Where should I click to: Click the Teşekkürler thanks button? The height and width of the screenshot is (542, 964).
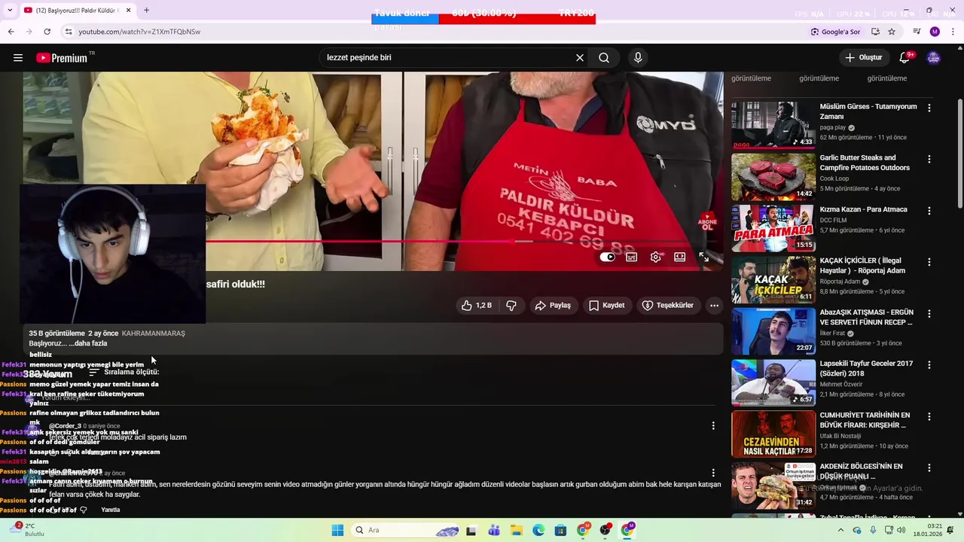coord(667,306)
